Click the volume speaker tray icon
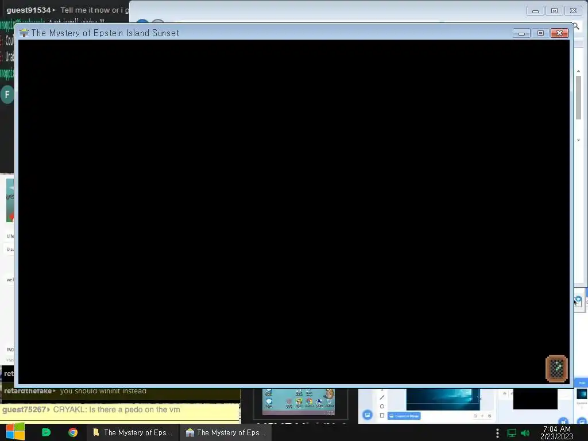Viewport: 588px width, 441px height. pos(525,433)
